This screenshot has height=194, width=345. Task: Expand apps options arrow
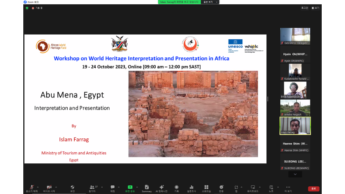241,187
